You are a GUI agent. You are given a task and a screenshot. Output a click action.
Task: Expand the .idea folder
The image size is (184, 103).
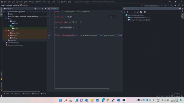(x=6, y=14)
